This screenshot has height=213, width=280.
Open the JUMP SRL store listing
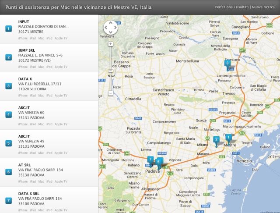point(49,58)
